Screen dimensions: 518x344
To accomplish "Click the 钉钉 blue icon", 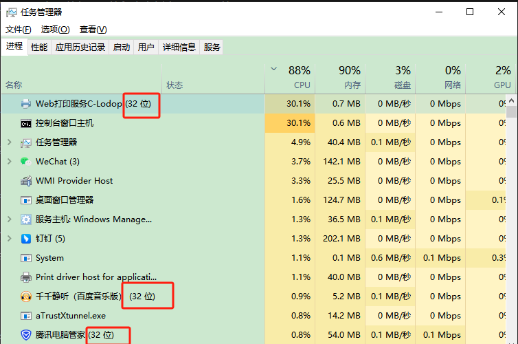I will click(x=26, y=239).
